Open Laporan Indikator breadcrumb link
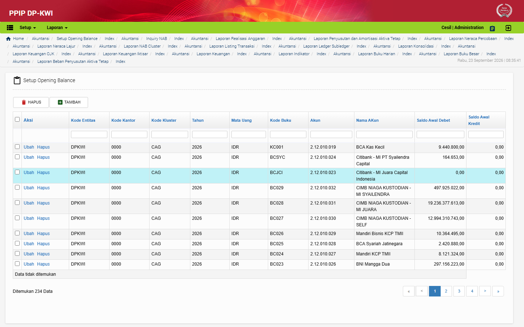This screenshot has height=327, width=524. click(294, 54)
